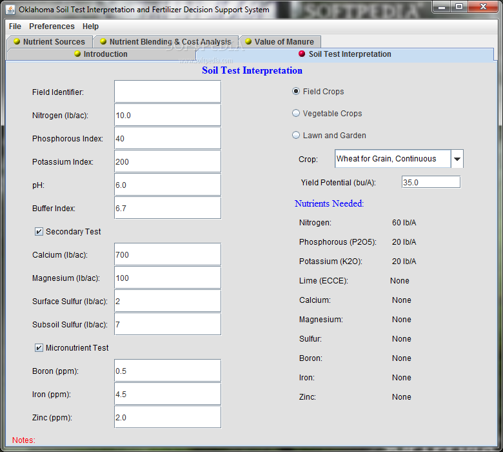
Task: Click the Subsoil Sulfur field showing 7
Action: tap(168, 324)
